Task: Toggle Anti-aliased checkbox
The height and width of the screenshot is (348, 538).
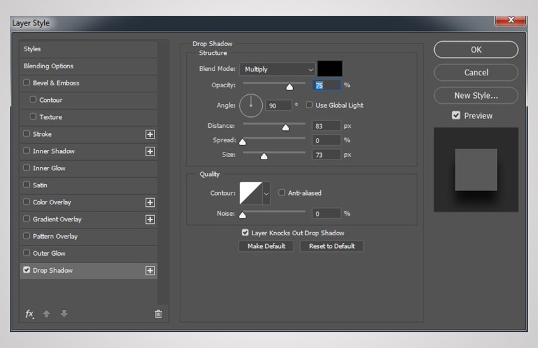Action: (x=282, y=192)
